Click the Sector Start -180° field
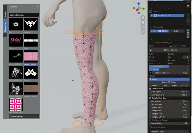The height and width of the screenshot is (133, 192). [x=169, y=101]
